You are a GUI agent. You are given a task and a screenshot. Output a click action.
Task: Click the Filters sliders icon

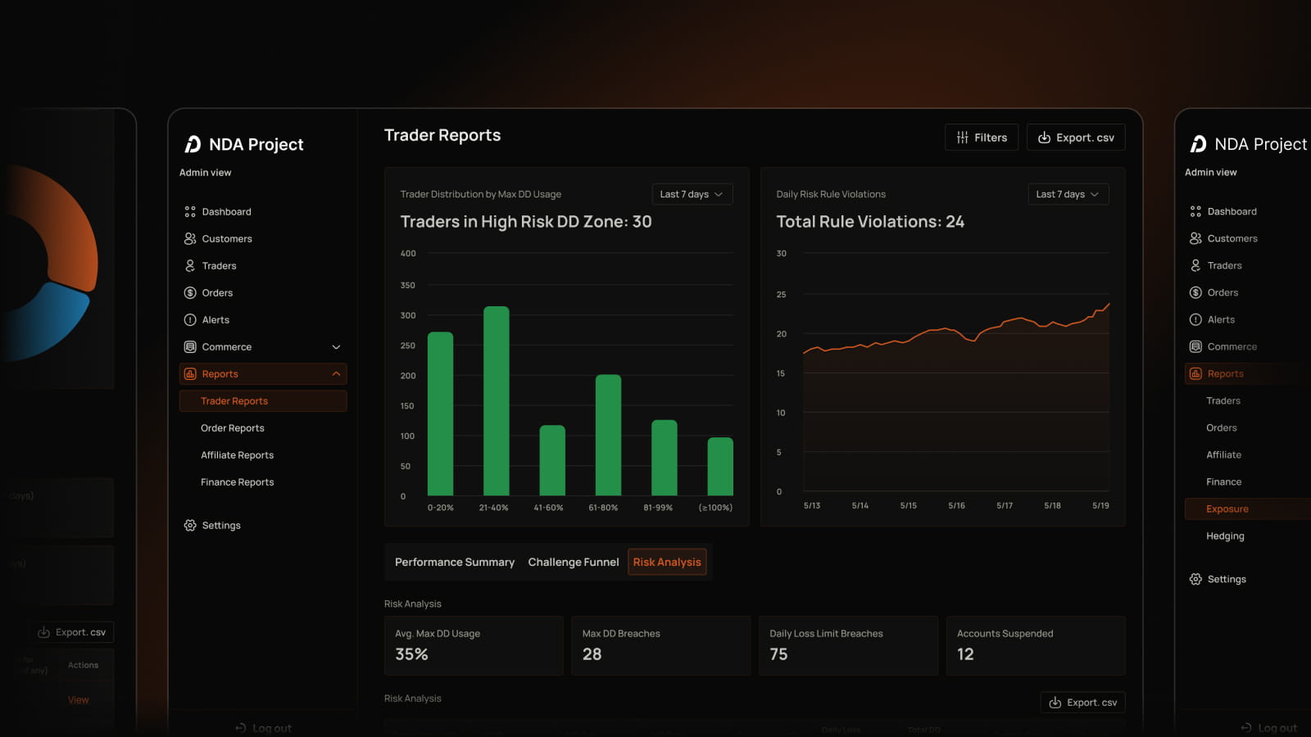(x=963, y=138)
